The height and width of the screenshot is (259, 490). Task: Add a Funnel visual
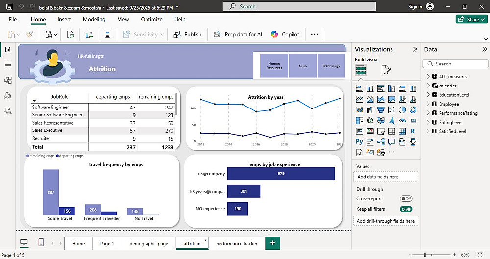point(381,110)
